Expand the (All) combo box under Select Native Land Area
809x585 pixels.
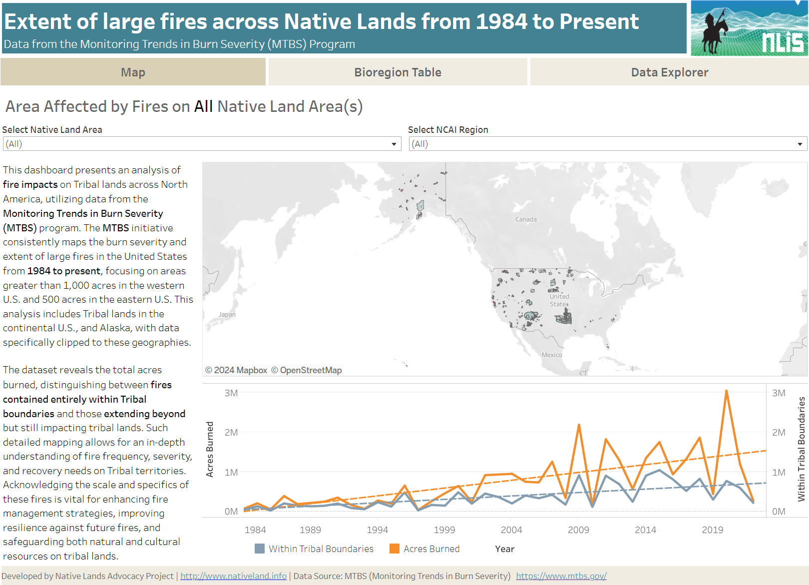[394, 143]
